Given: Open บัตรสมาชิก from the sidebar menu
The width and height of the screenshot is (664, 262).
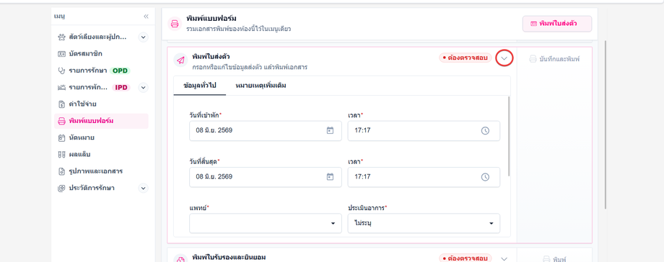Looking at the screenshot, I should click(101, 54).
